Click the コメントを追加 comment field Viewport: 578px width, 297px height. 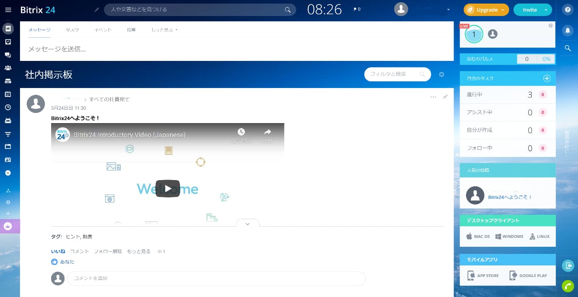(x=216, y=278)
